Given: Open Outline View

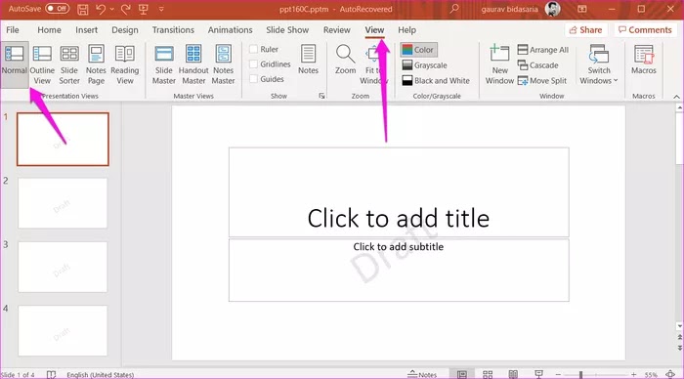Looking at the screenshot, I should coord(42,64).
